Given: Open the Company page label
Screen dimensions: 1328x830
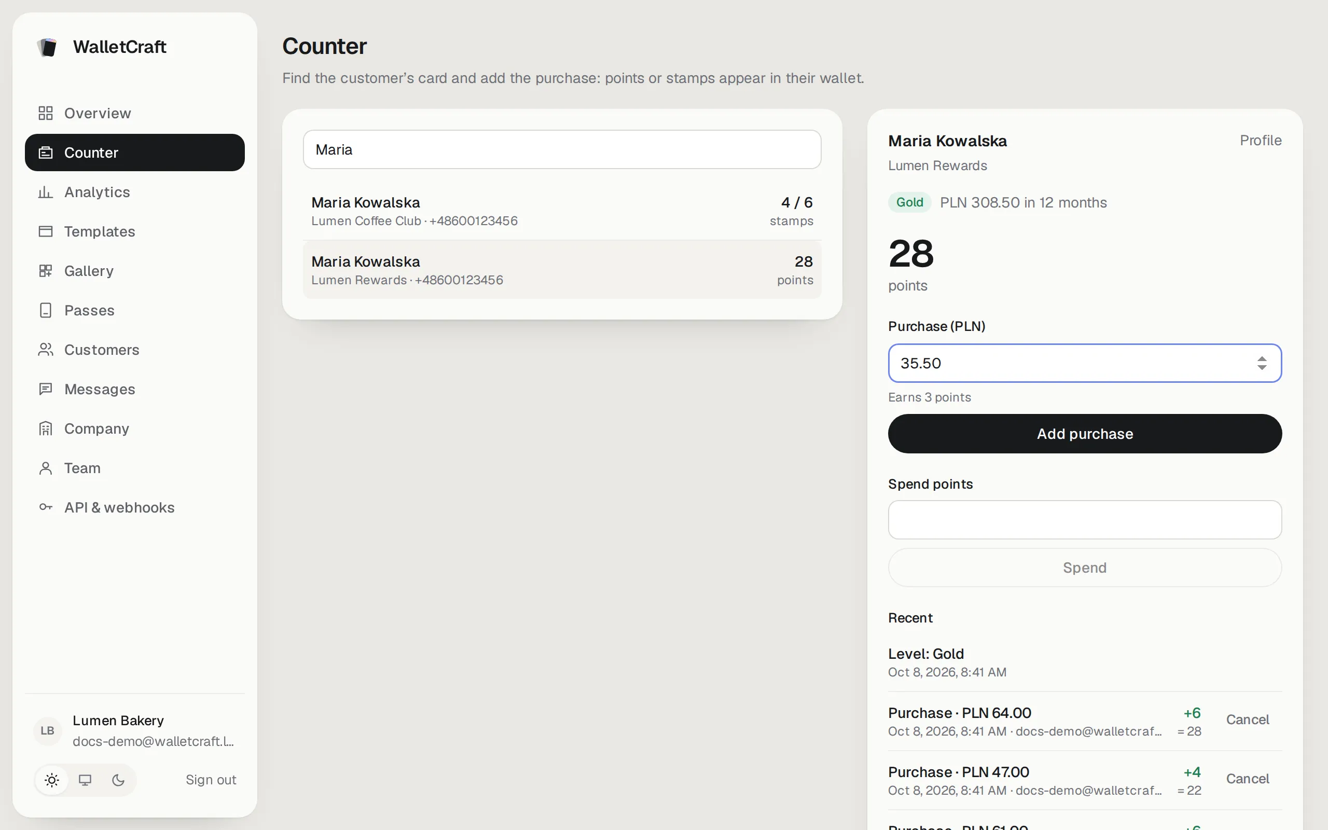Looking at the screenshot, I should coord(96,428).
